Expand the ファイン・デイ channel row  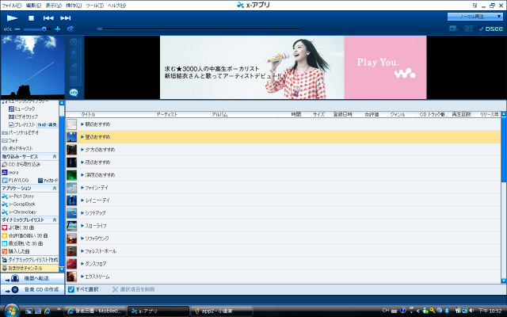[x=82, y=188]
